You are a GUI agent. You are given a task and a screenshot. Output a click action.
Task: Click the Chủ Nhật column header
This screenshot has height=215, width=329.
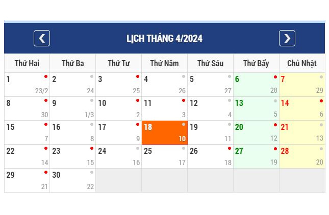302,63
